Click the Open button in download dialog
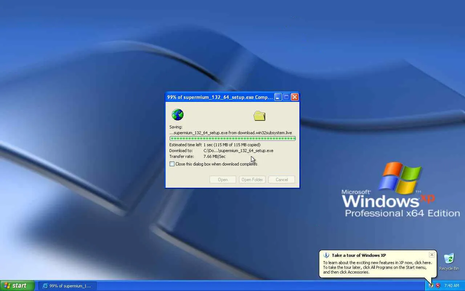Screen dimensions: 465x291 click(223, 180)
